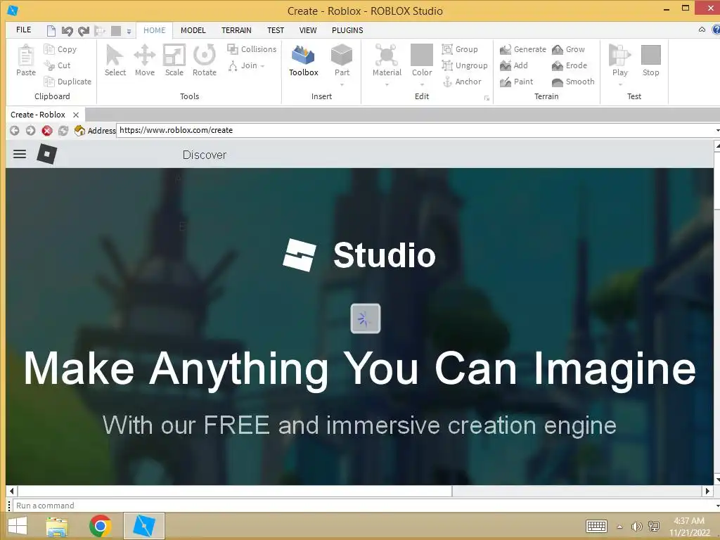Click the New file icon in quick access bar
The width and height of the screenshot is (720, 540).
51,31
